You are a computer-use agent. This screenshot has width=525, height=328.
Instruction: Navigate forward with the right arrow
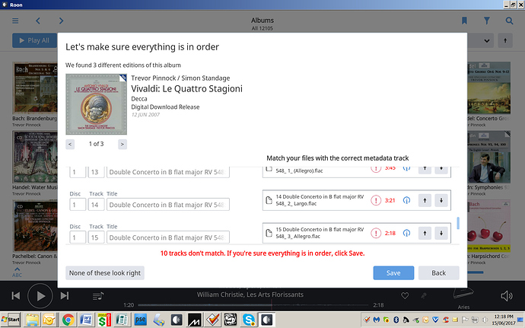coord(61,21)
